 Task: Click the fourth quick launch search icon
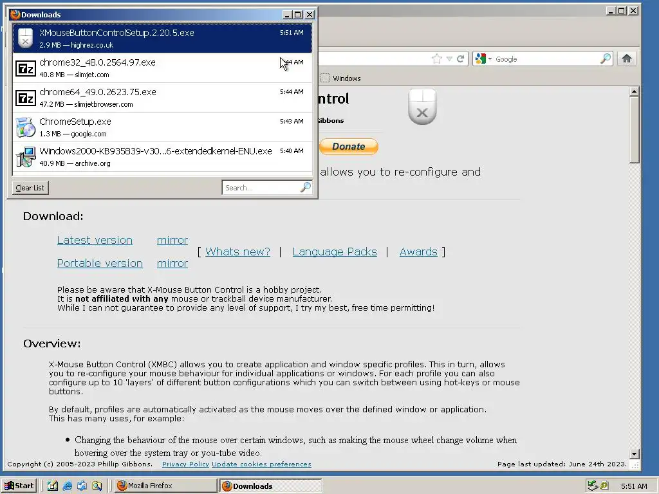click(97, 486)
